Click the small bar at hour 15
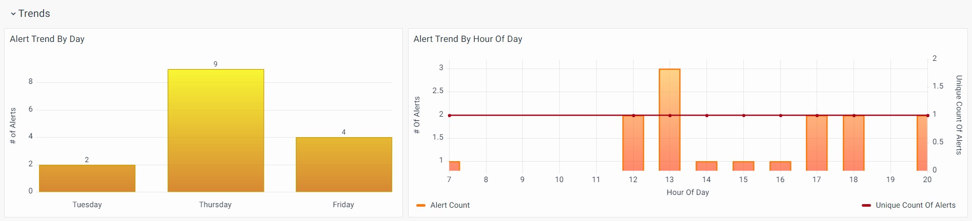 [x=743, y=166]
